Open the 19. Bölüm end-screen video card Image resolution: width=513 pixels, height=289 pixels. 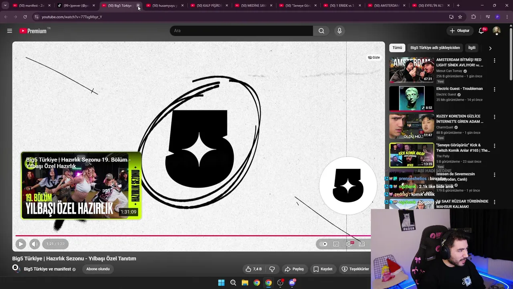pos(81,185)
